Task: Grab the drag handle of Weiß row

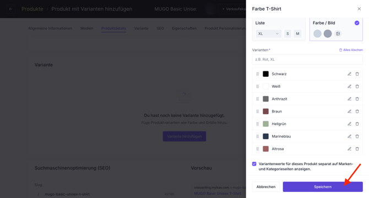Action: pyautogui.click(x=257, y=87)
